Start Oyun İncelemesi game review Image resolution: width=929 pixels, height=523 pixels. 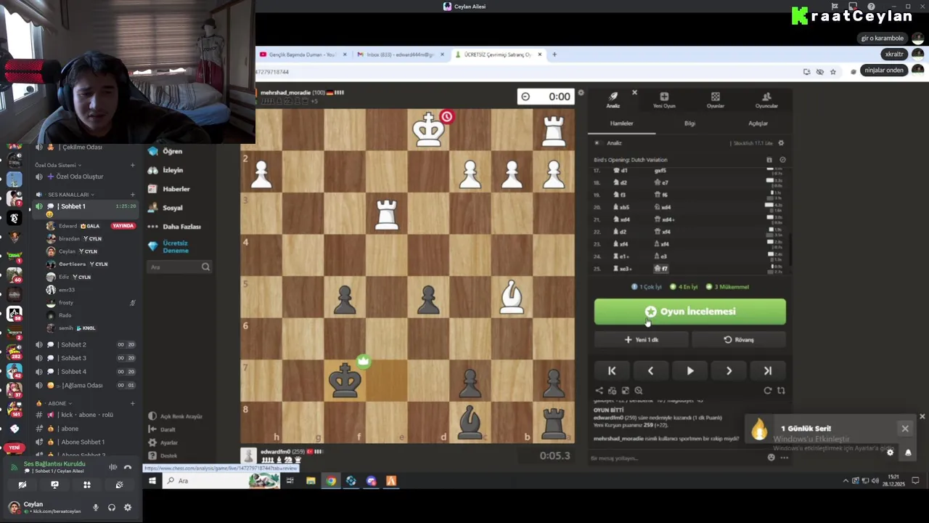tap(689, 312)
